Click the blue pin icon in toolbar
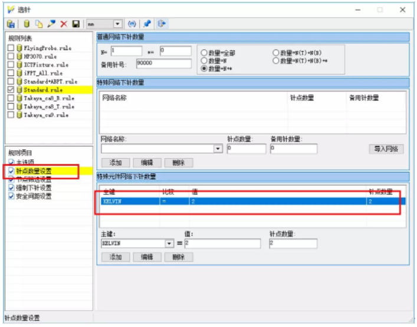 [147, 24]
